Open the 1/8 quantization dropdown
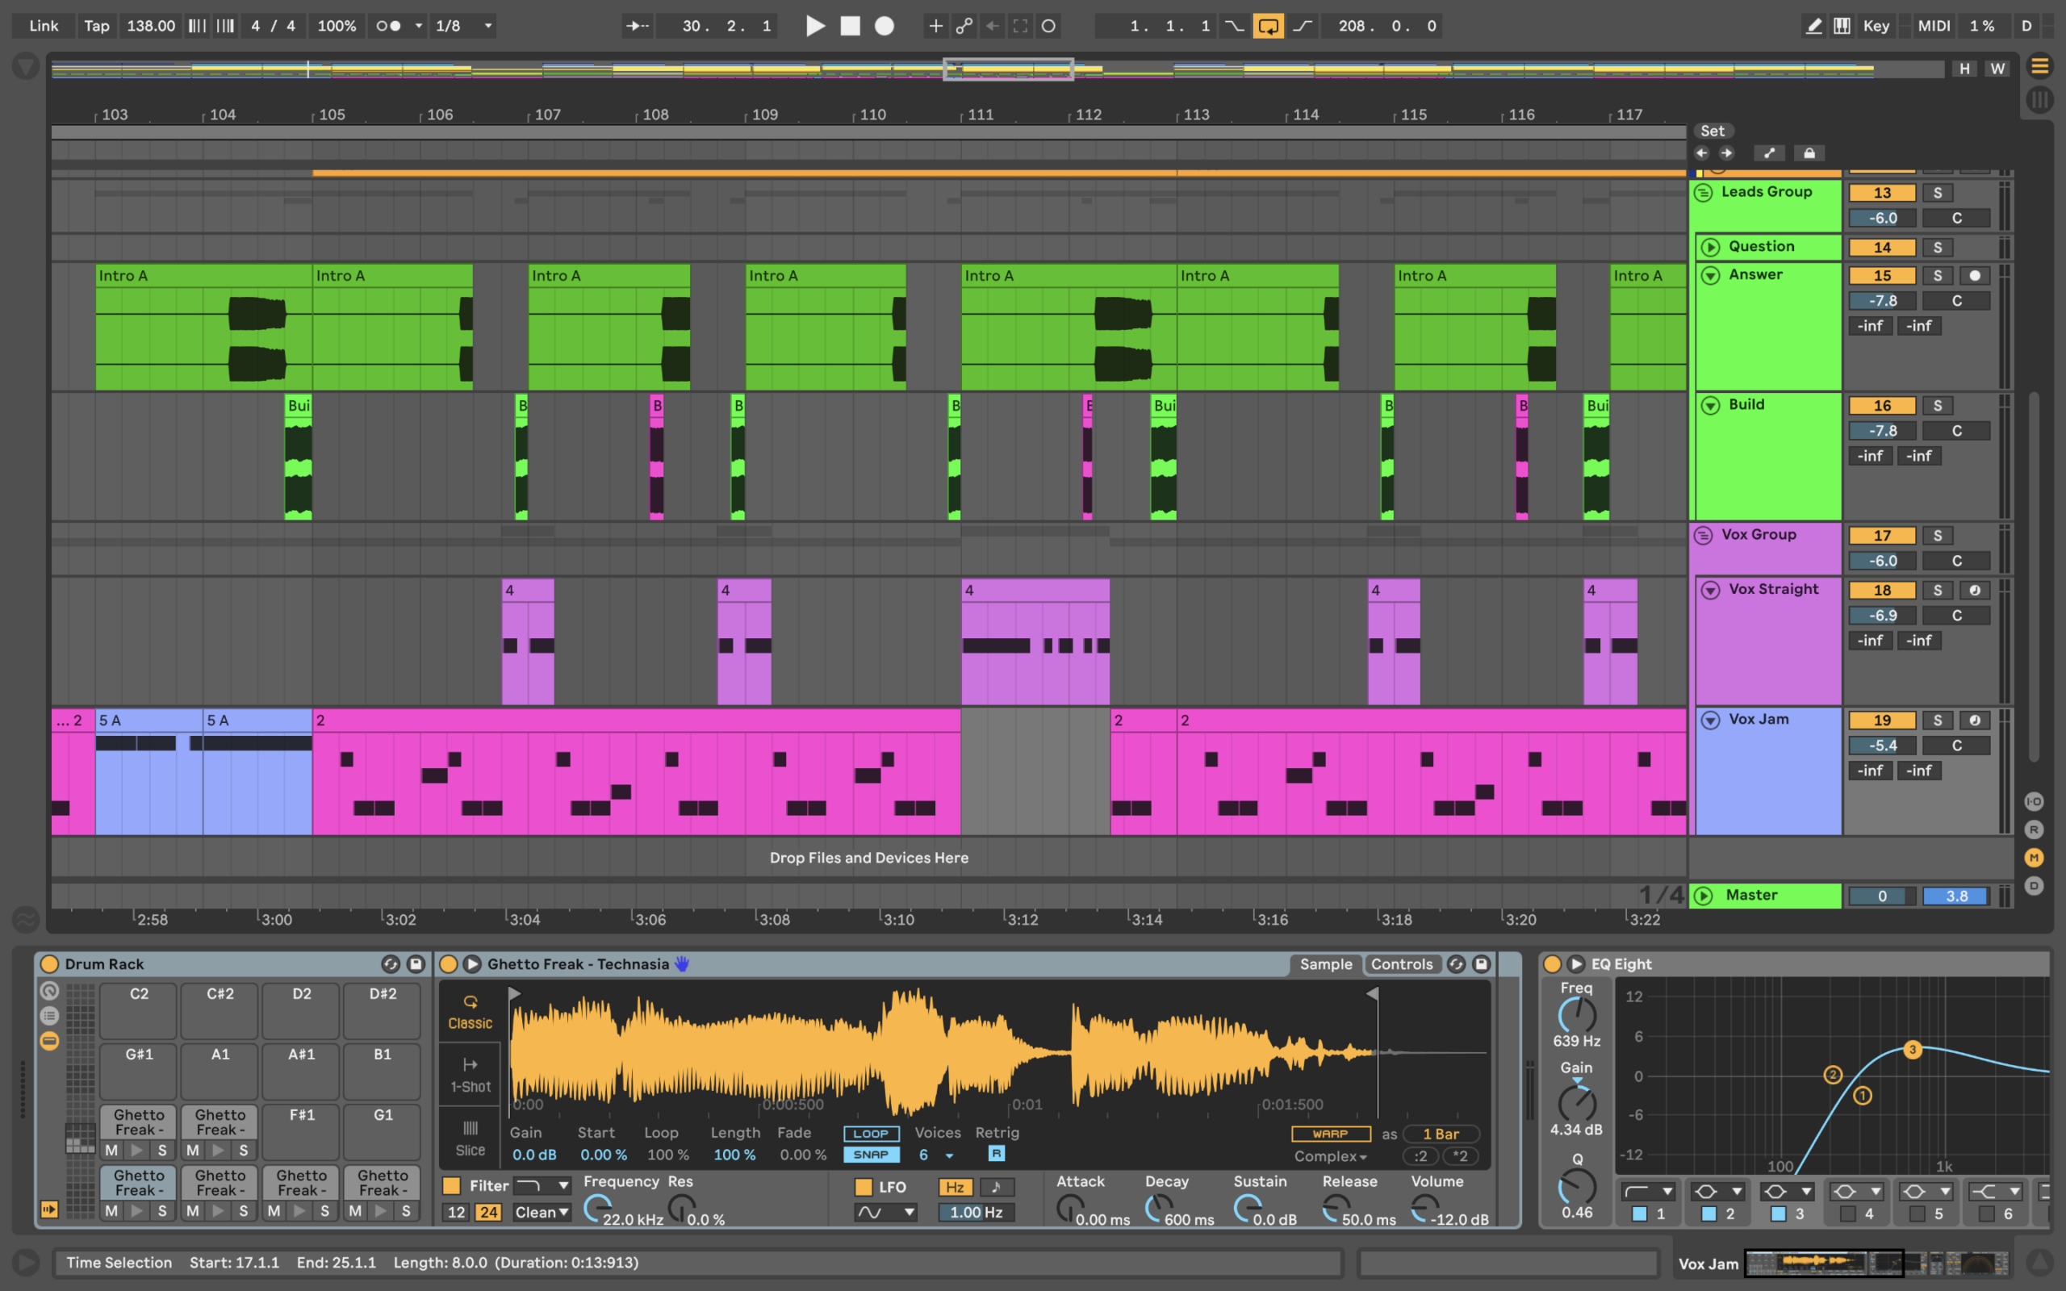 463,26
